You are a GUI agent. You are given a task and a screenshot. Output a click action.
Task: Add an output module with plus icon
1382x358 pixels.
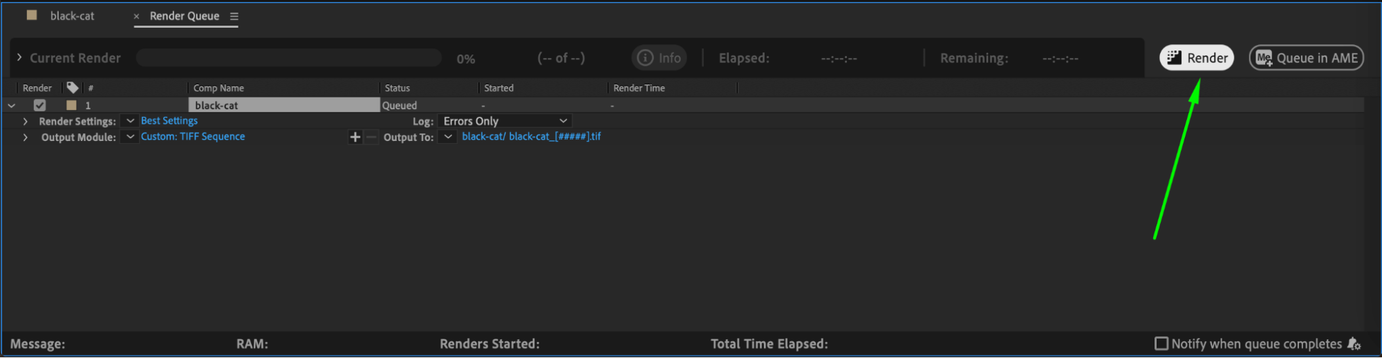pyautogui.click(x=355, y=137)
